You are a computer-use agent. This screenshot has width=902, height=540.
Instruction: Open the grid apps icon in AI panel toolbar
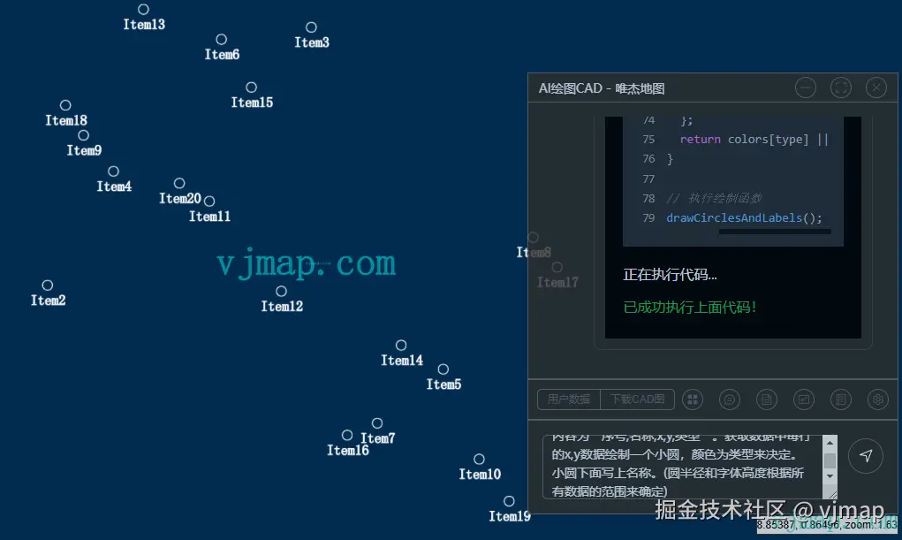[693, 399]
